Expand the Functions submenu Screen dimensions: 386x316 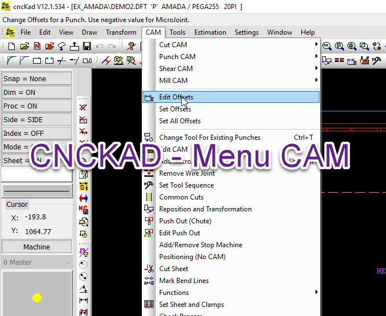tap(231, 293)
